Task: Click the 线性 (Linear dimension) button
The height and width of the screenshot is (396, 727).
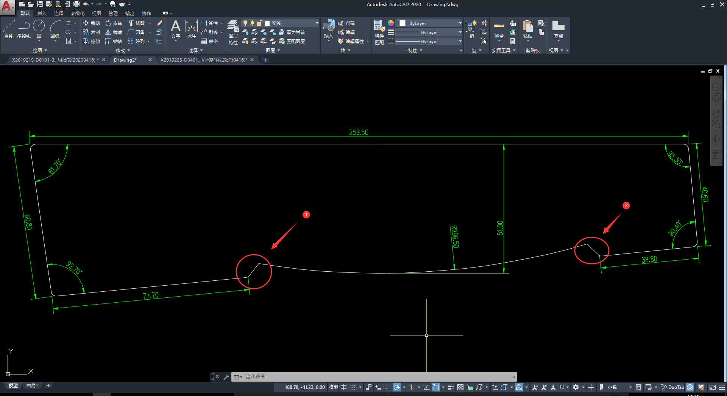Action: (x=209, y=23)
